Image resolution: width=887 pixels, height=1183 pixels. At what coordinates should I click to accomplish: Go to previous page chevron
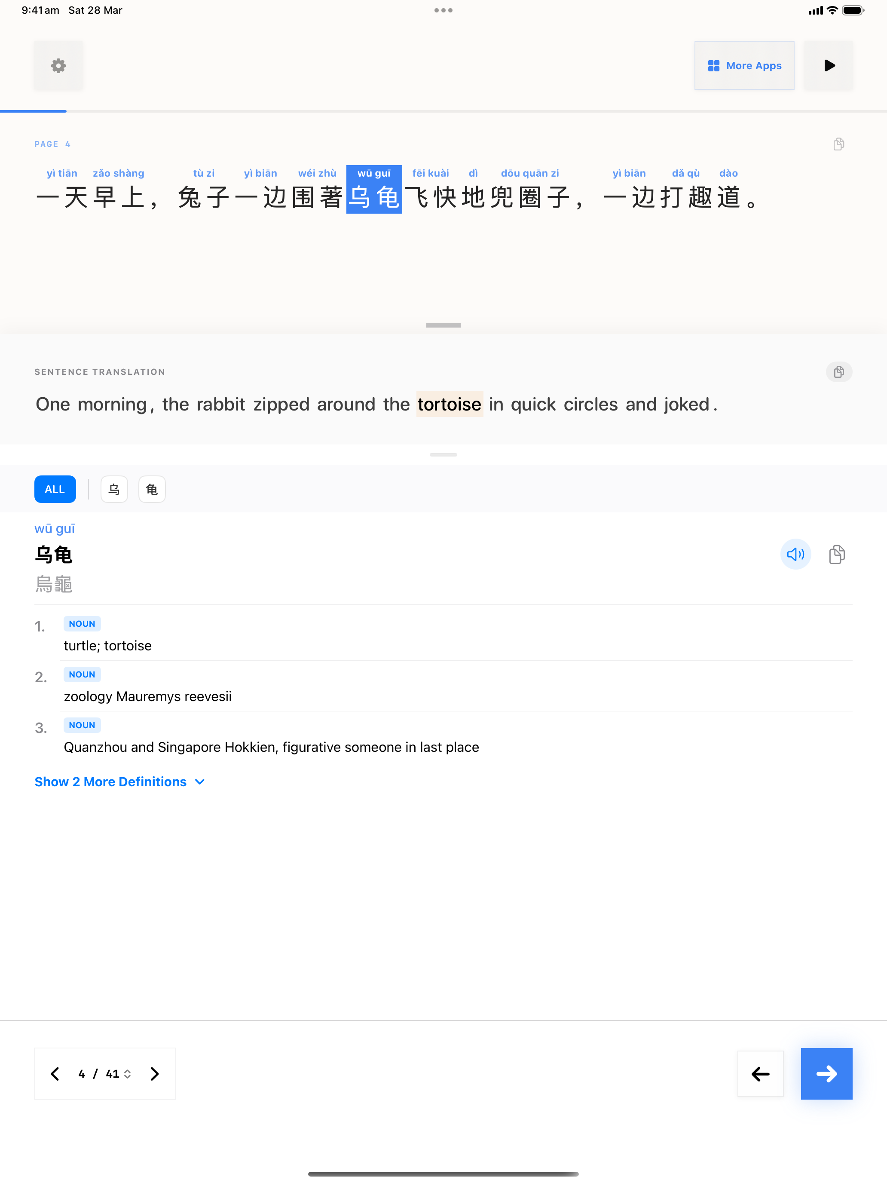point(55,1074)
